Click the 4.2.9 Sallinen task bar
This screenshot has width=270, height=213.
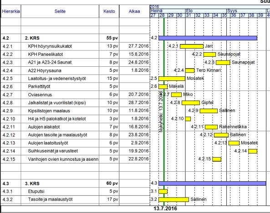(209, 111)
